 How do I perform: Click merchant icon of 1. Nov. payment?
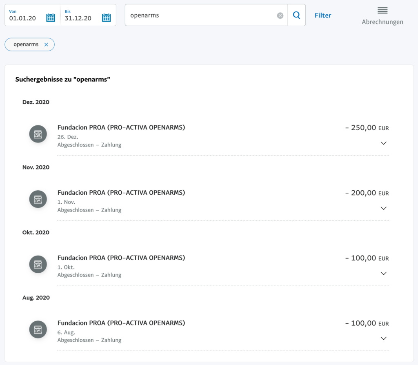point(38,199)
